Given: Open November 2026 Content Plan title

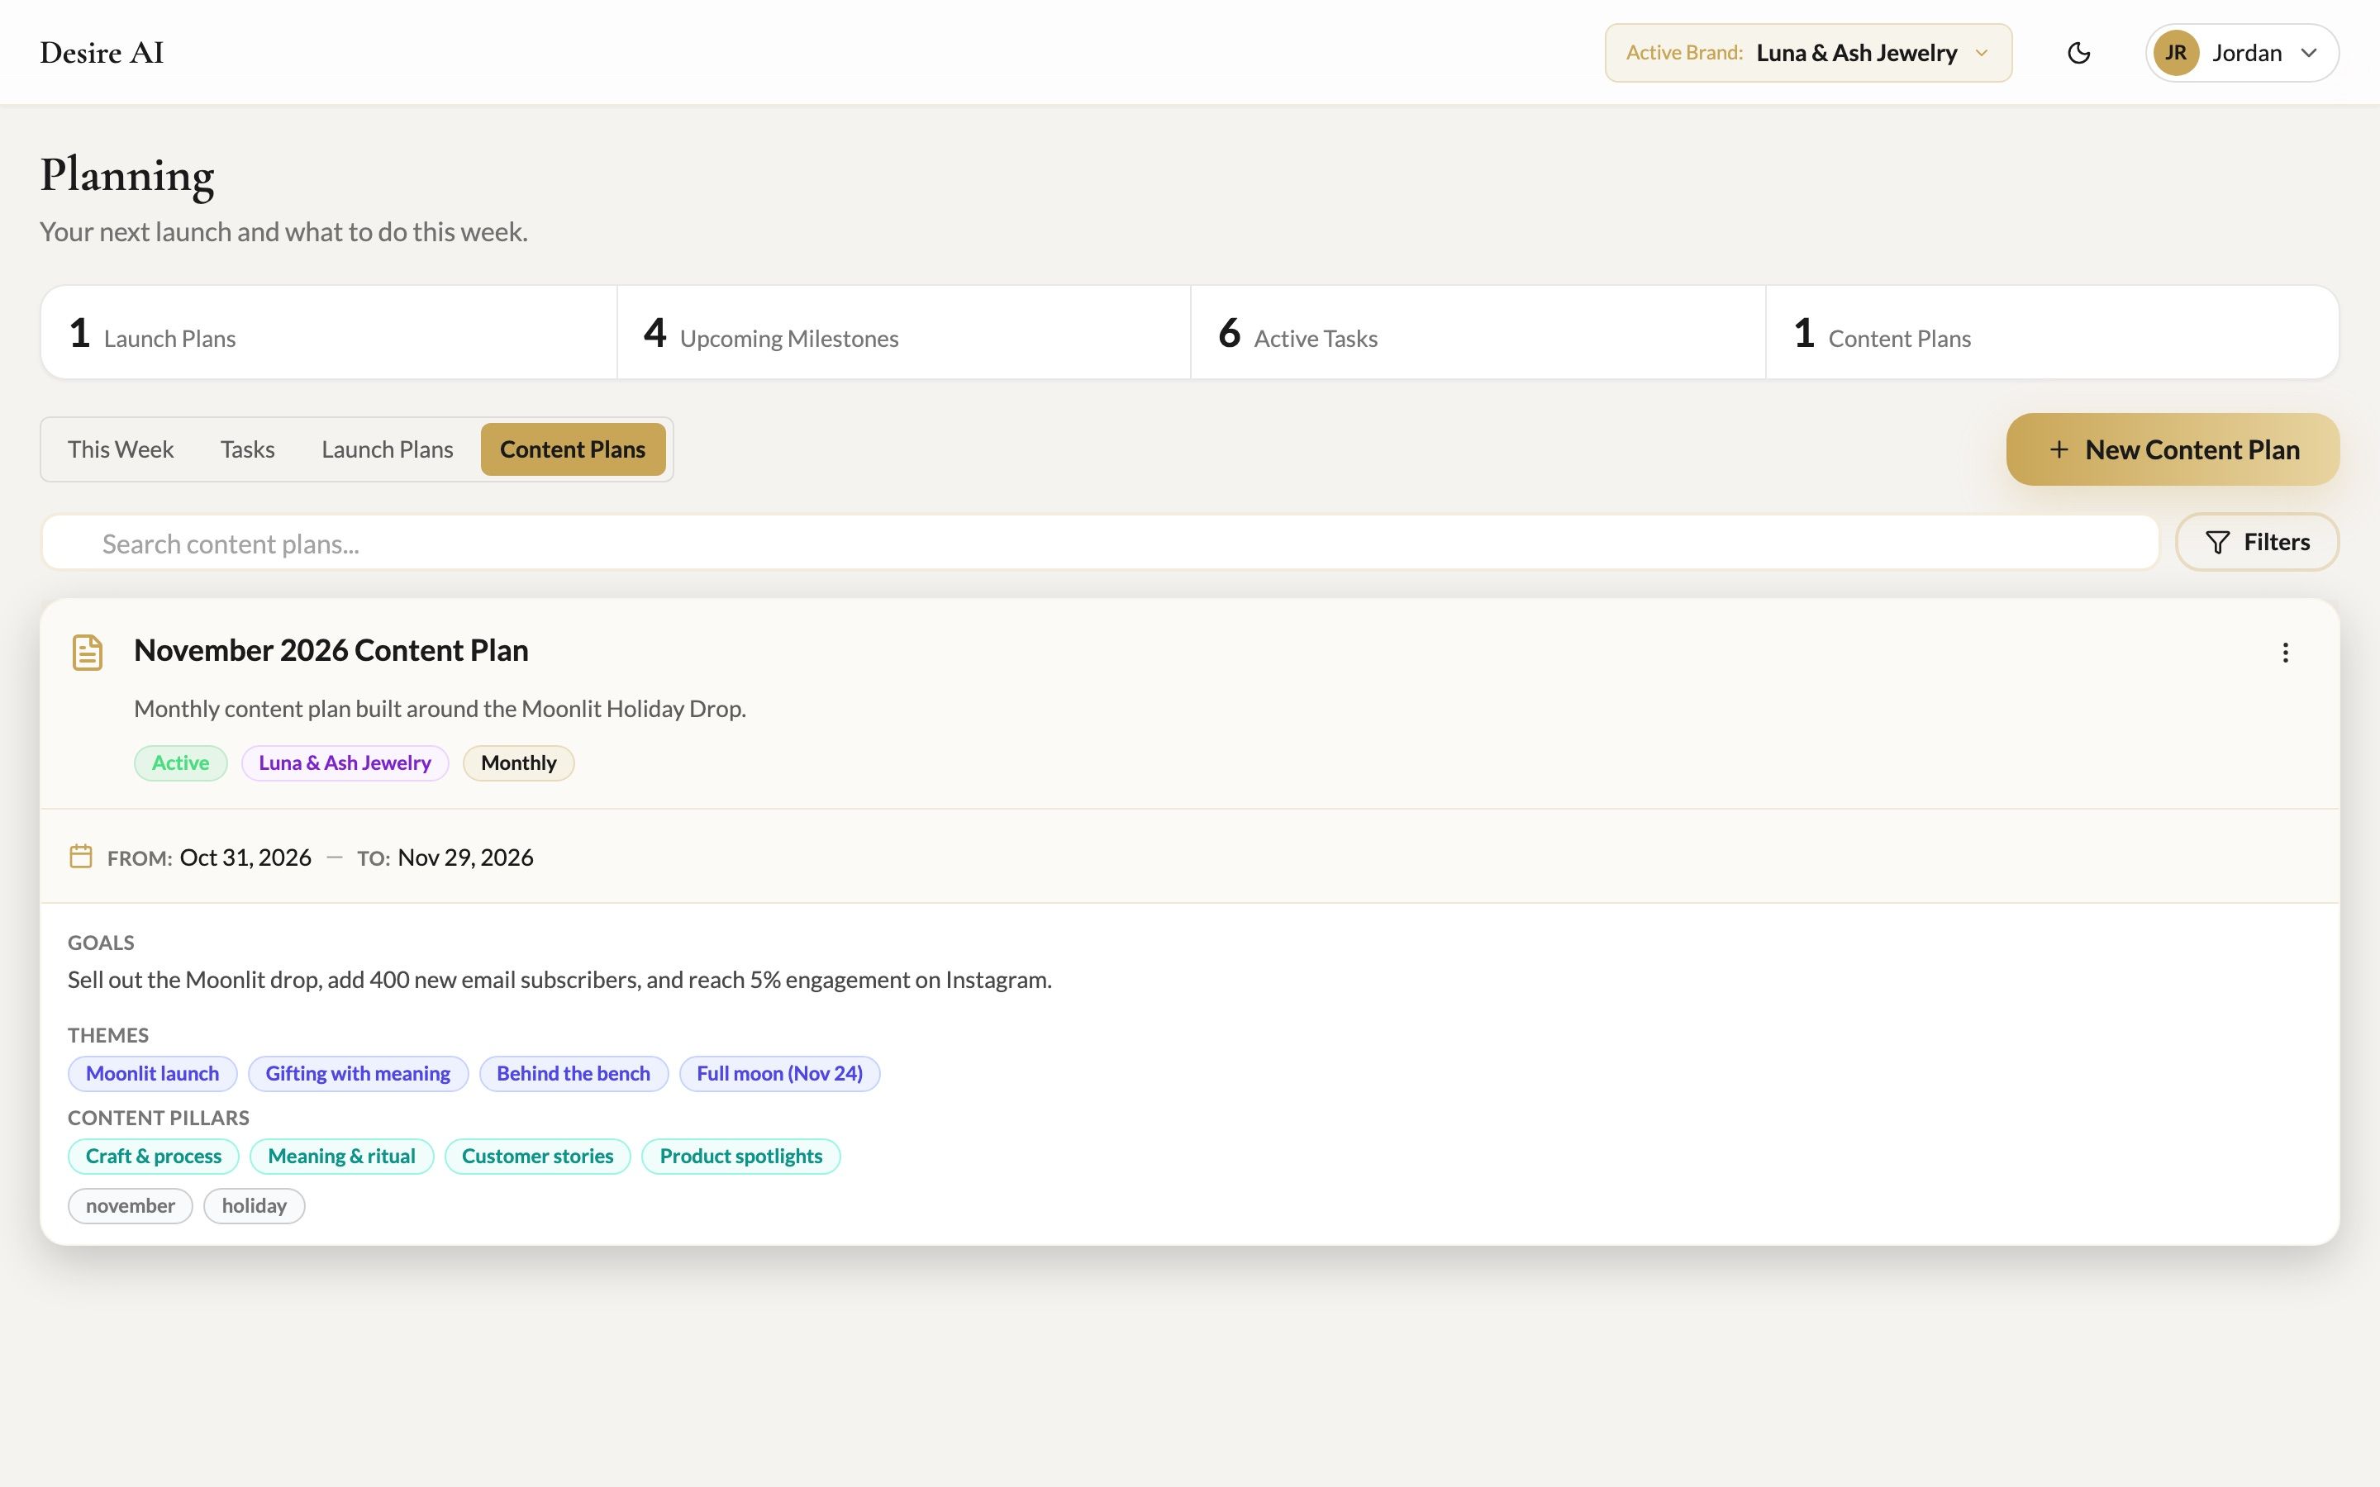Looking at the screenshot, I should tap(331, 650).
